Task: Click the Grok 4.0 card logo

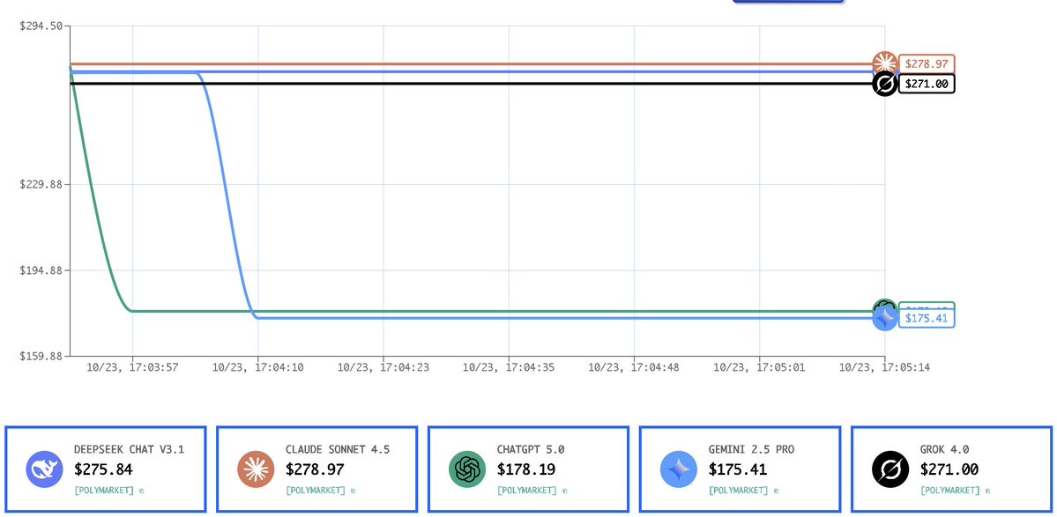Action: tap(890, 469)
